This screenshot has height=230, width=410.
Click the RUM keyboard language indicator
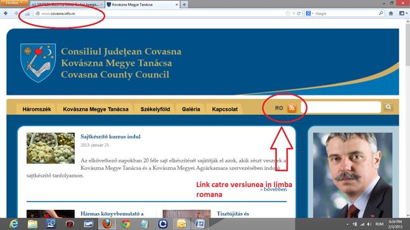pos(380,224)
